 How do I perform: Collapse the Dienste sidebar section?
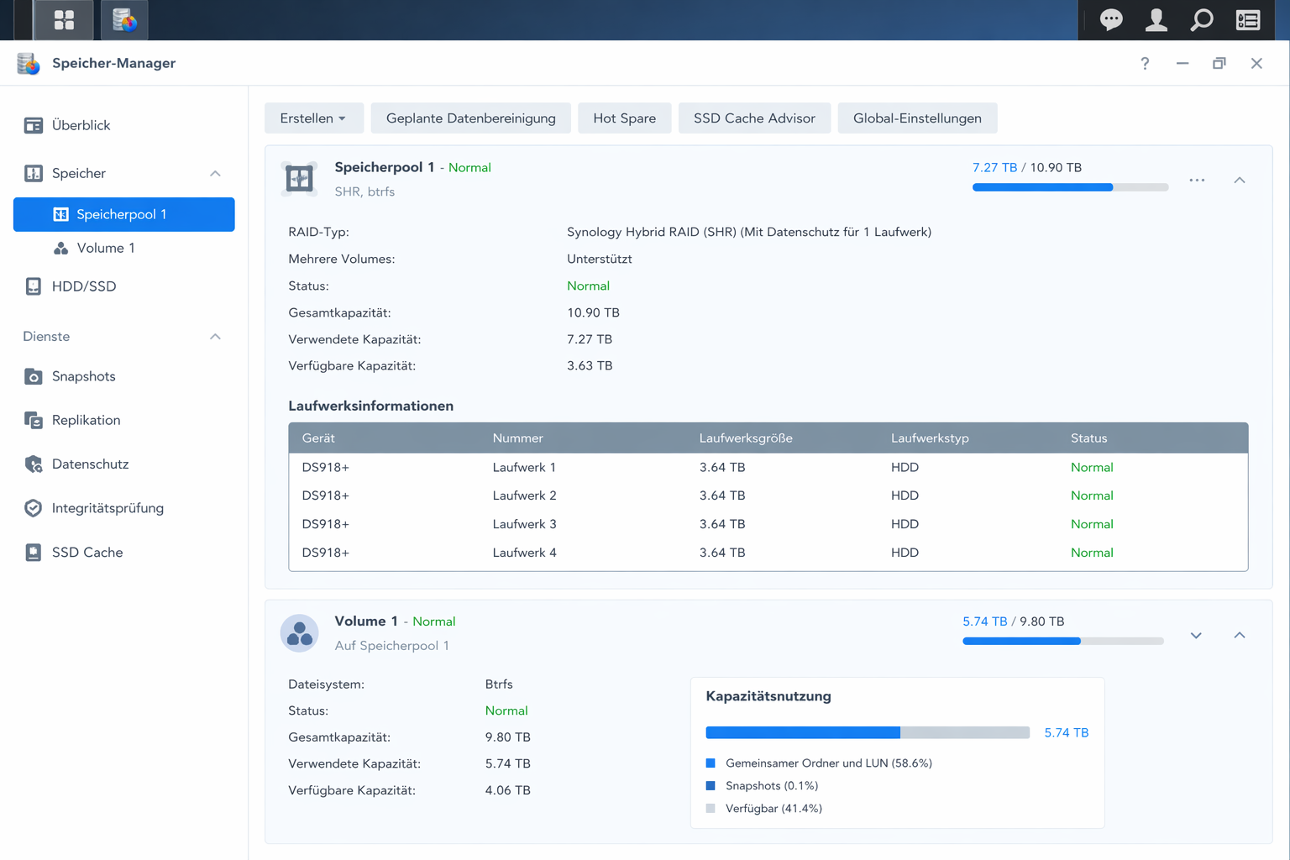pyautogui.click(x=215, y=337)
